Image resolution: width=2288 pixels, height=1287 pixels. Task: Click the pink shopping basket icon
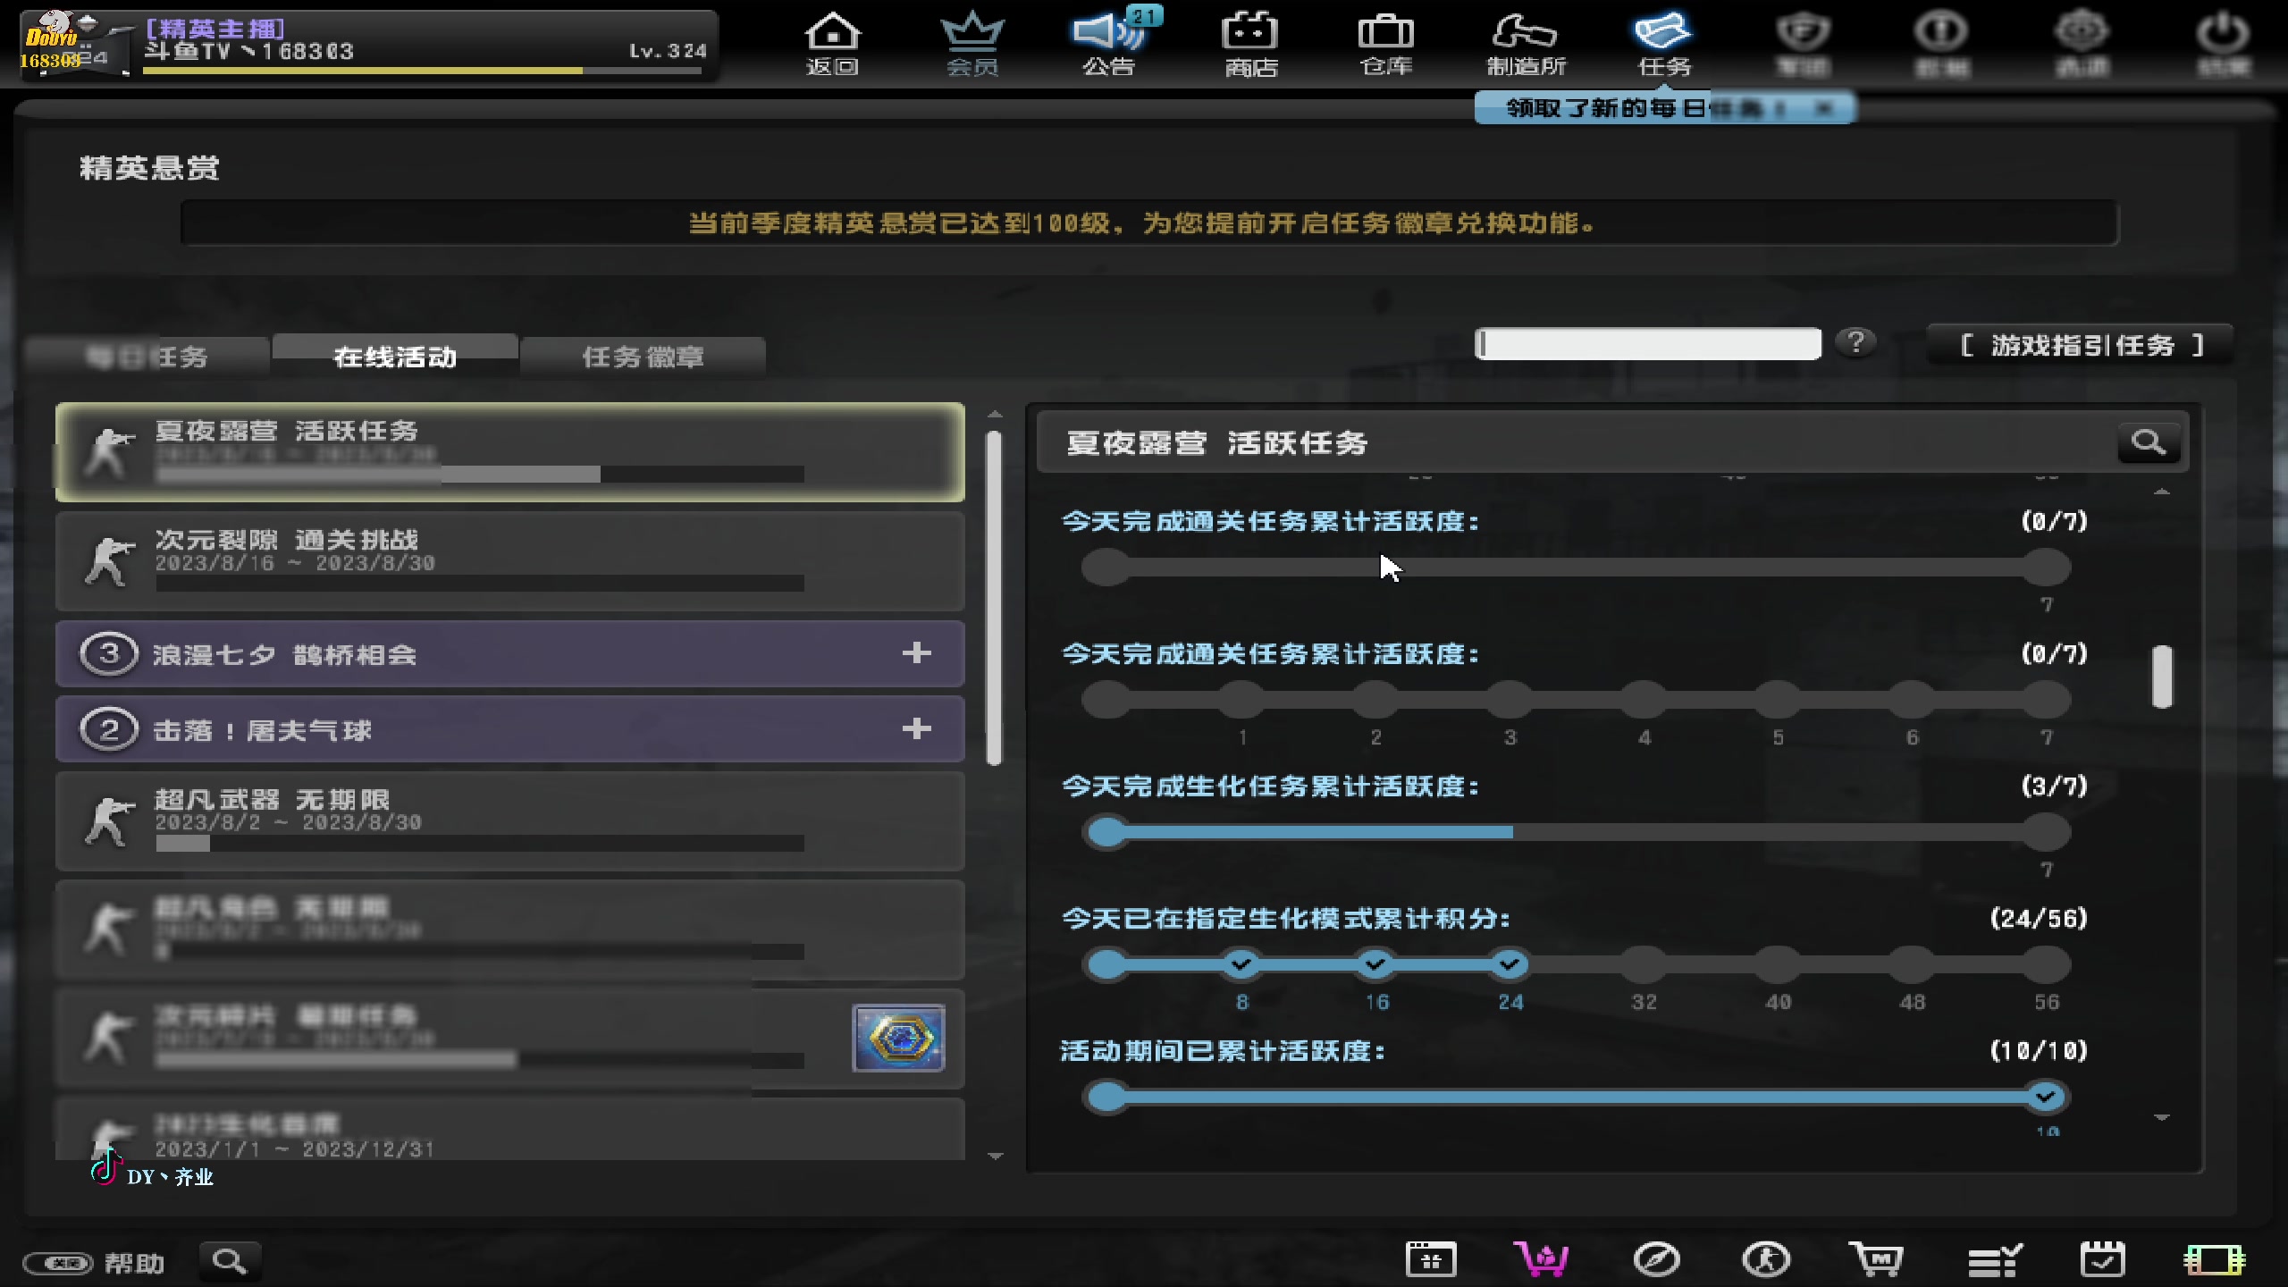[x=1540, y=1260]
